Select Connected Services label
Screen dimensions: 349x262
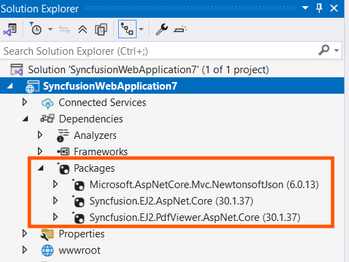(102, 103)
